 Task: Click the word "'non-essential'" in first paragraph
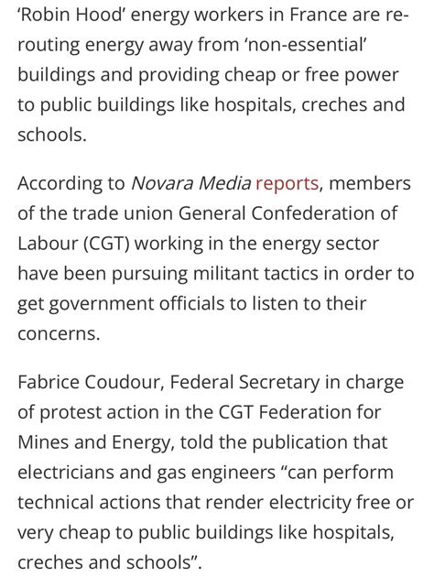305,45
